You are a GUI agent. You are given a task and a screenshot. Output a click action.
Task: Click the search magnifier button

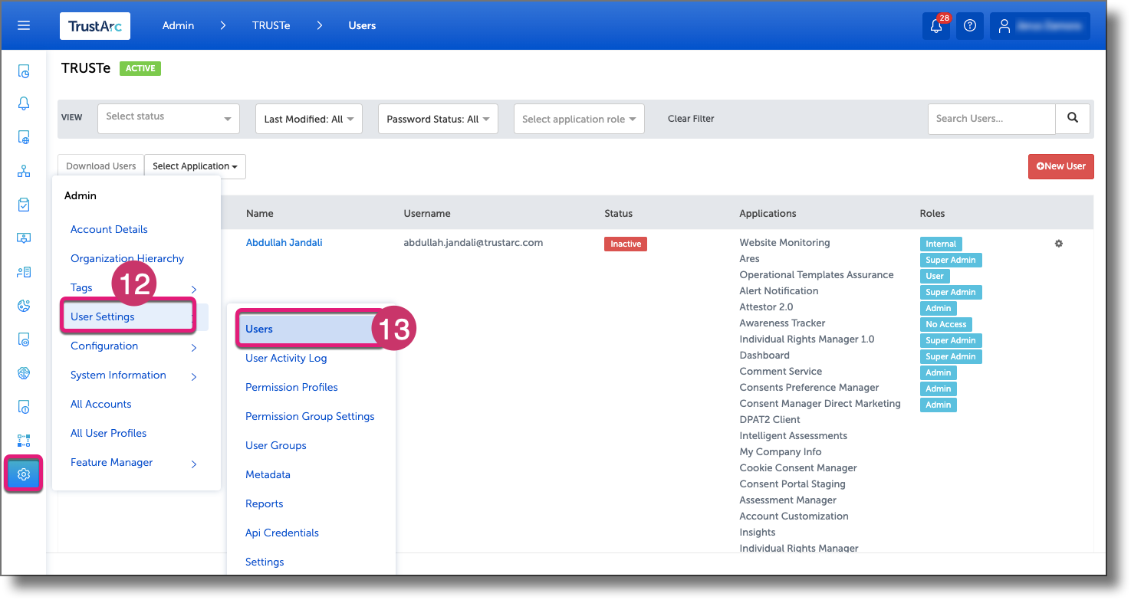(x=1073, y=119)
